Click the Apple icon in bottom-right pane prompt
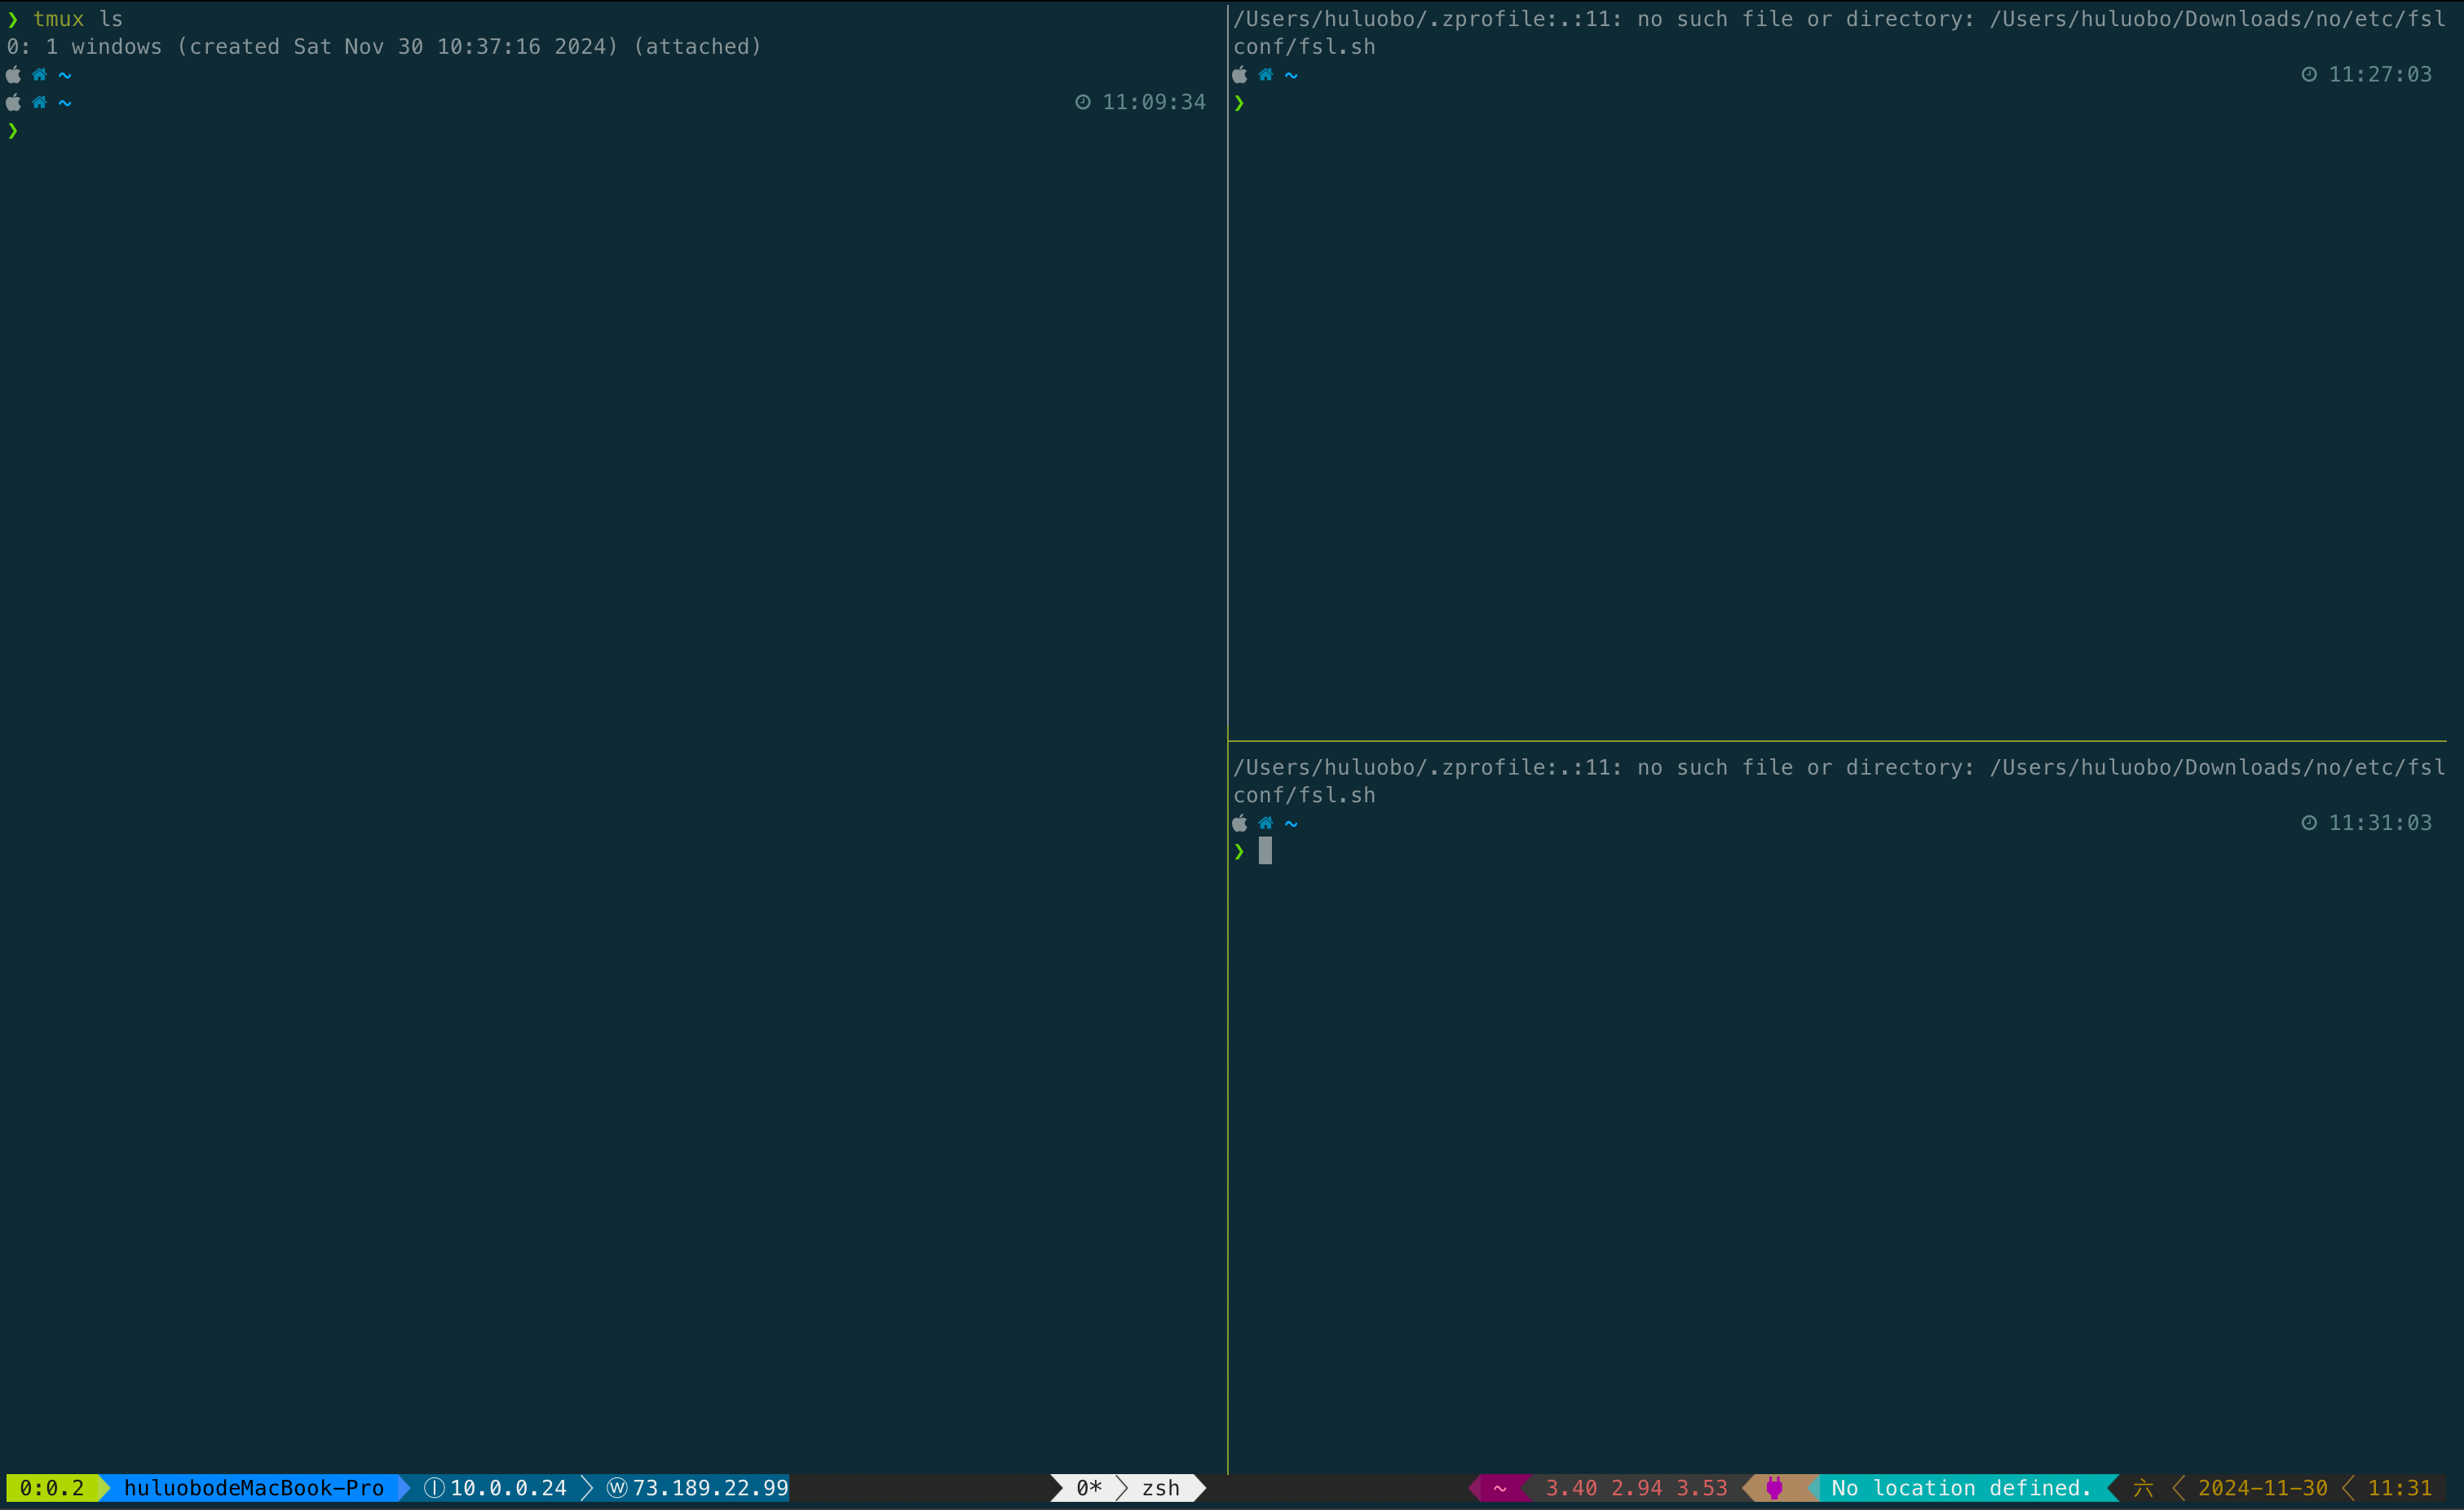This screenshot has width=2464, height=1510. point(1240,822)
